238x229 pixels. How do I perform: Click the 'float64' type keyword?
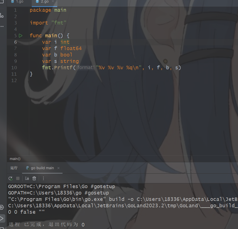pos(71,48)
